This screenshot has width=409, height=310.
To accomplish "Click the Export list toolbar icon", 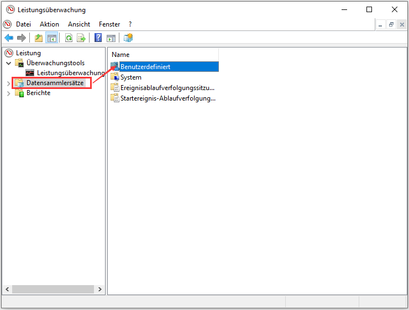I will pos(81,38).
